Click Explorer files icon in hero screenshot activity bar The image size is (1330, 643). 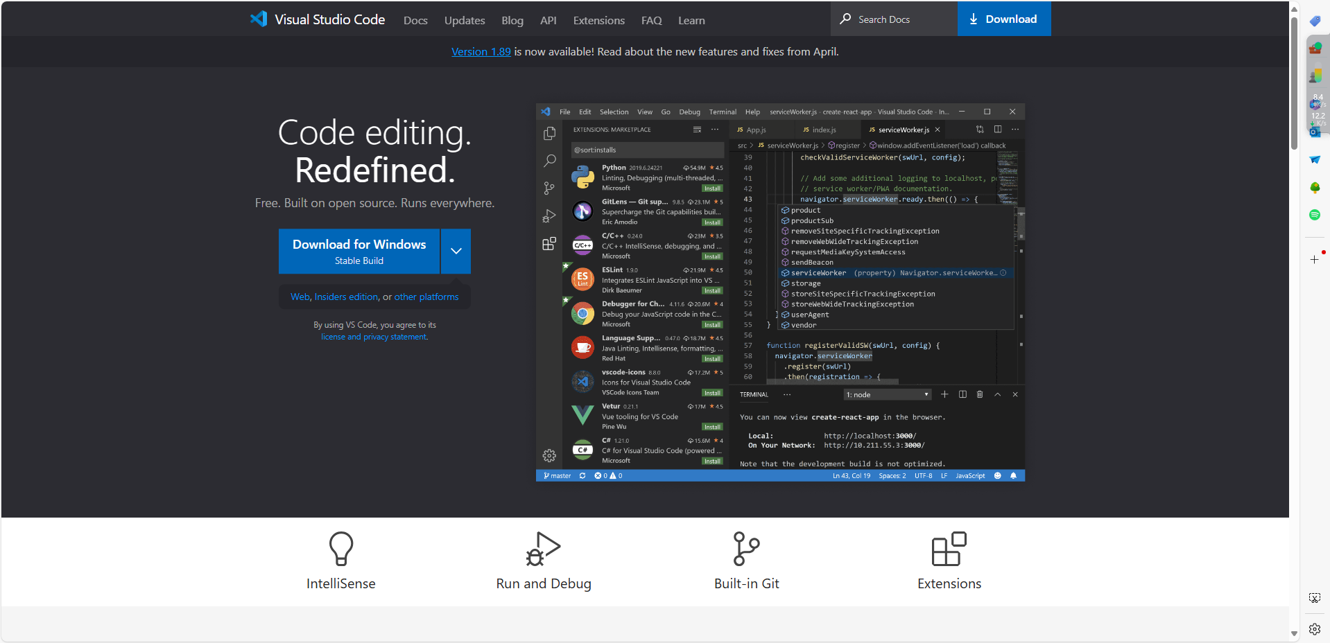pos(549,133)
